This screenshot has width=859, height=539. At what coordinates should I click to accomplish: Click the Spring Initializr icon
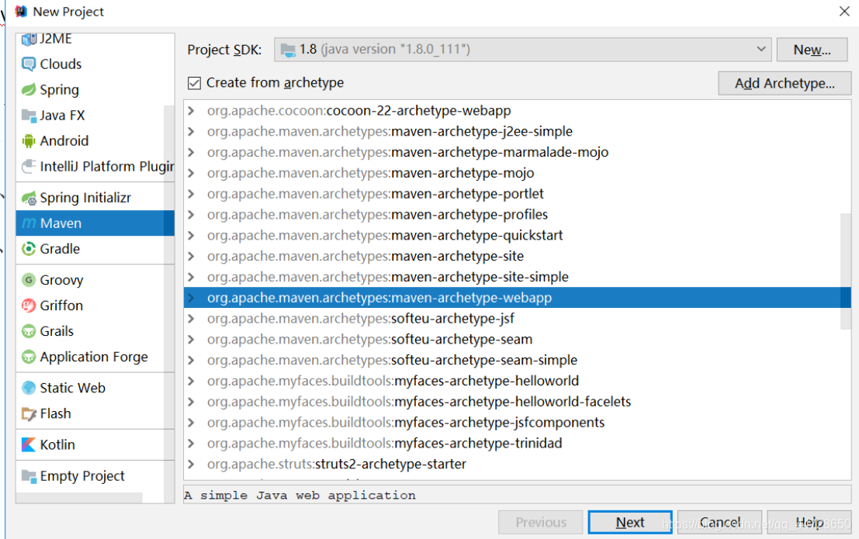pyautogui.click(x=29, y=198)
